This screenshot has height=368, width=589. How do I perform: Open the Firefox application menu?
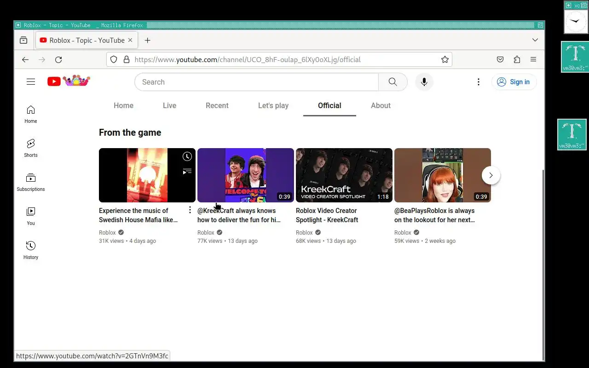(533, 60)
